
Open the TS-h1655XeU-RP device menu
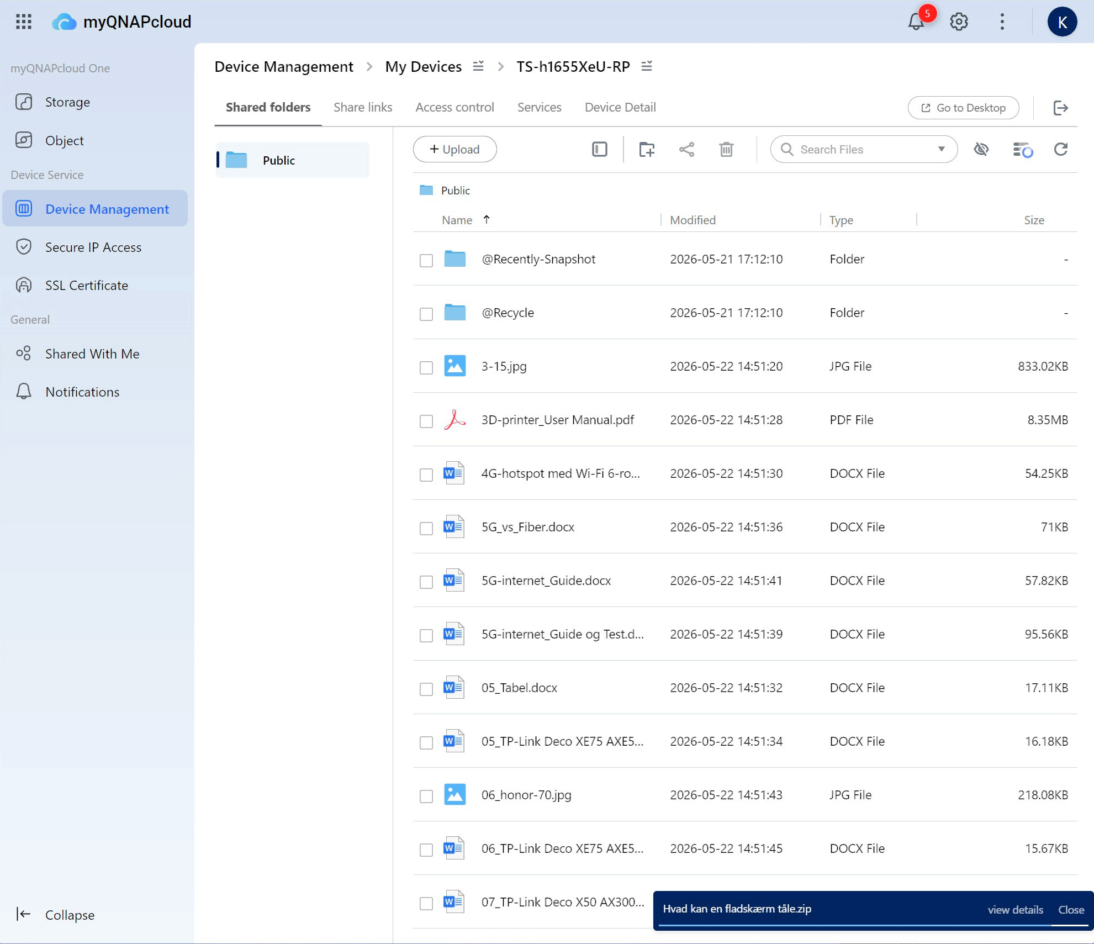647,66
